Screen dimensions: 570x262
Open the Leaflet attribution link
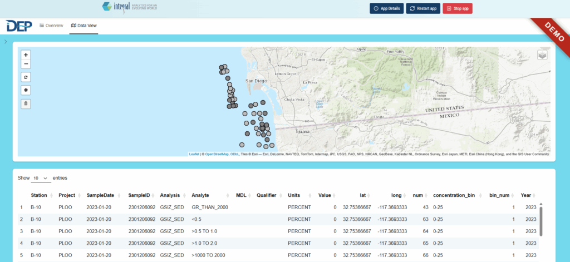point(194,154)
